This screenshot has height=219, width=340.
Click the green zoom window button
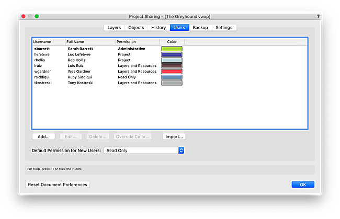pos(37,16)
